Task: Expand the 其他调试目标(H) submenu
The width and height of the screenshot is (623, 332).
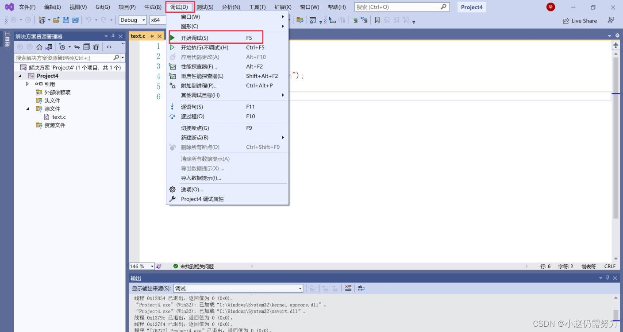Action: point(227,95)
